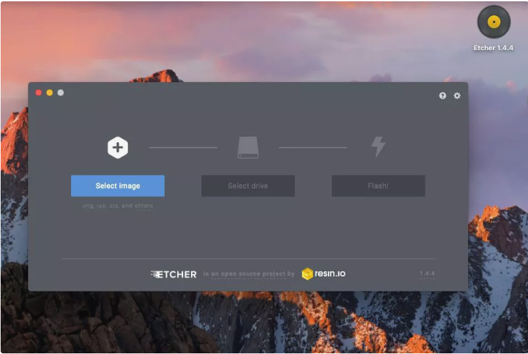The width and height of the screenshot is (528, 354).
Task: Click the drive icon above Select drive
Action: [248, 147]
